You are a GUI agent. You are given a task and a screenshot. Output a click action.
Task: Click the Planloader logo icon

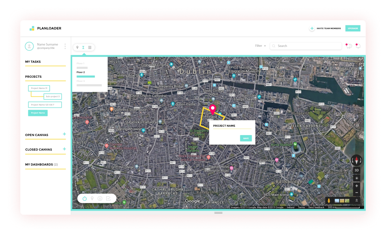[x=32, y=28]
